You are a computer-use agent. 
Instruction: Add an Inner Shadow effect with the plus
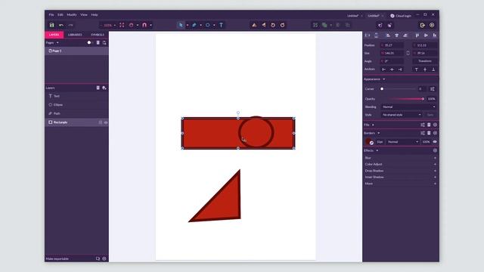click(435, 178)
